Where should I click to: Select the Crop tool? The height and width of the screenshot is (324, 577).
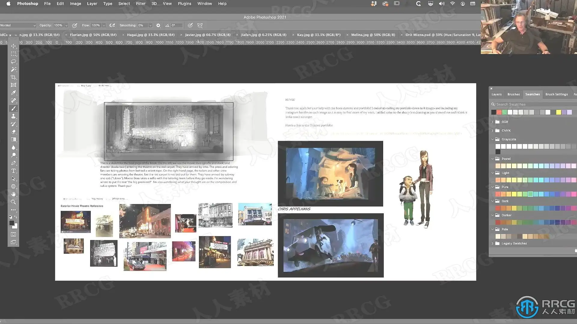[x=14, y=77]
